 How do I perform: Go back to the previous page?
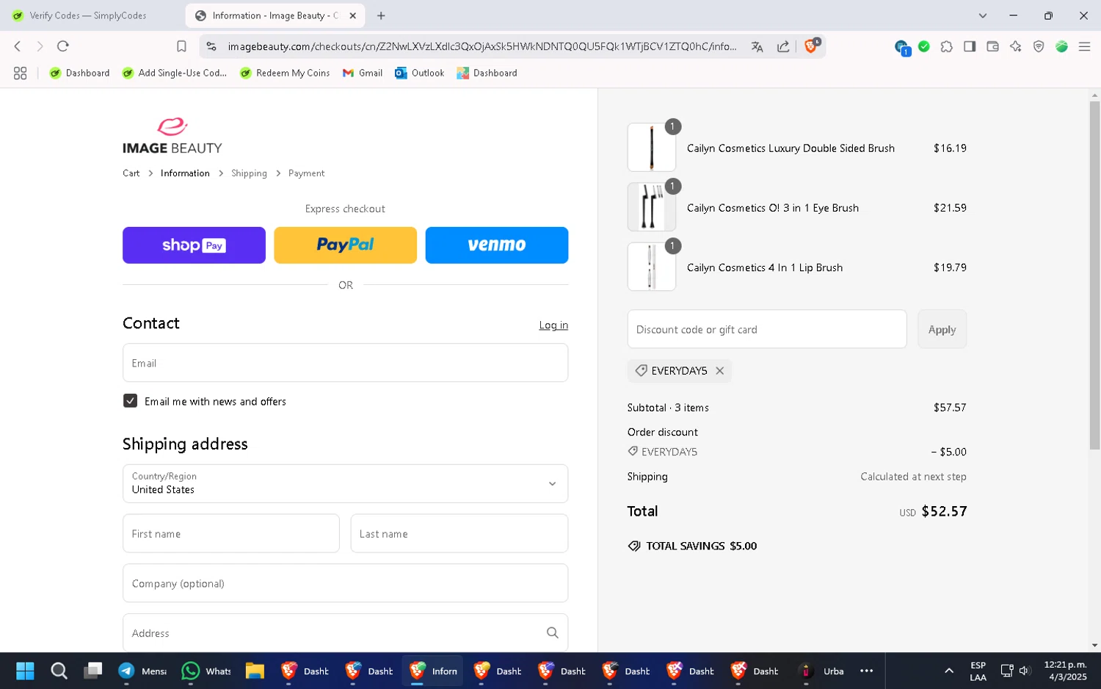pyautogui.click(x=18, y=46)
